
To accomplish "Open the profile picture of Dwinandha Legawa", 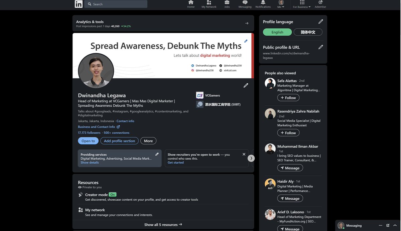I will click(96, 71).
